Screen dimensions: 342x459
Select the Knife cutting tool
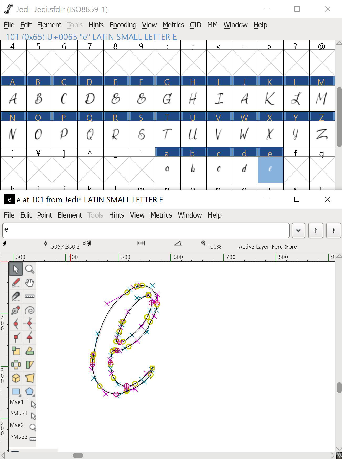point(16,297)
